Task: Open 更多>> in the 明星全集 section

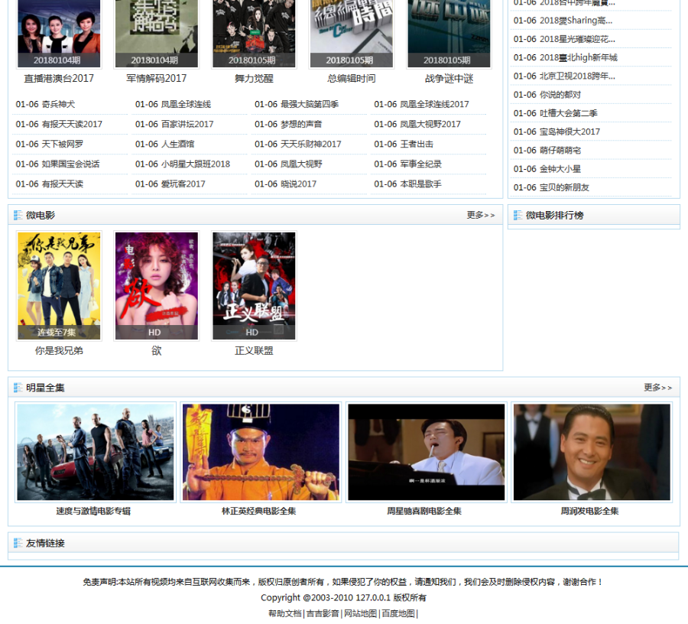Action: tap(657, 388)
